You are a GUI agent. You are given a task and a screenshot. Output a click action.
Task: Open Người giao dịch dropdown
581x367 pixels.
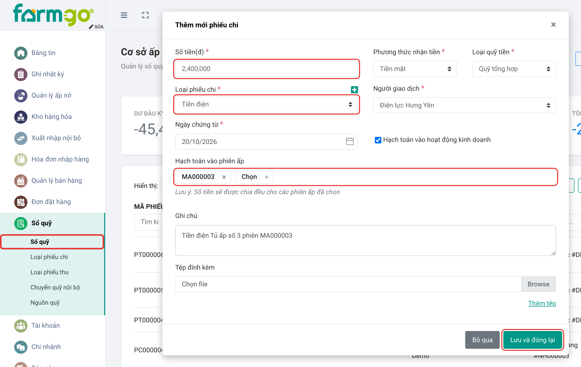(x=464, y=105)
